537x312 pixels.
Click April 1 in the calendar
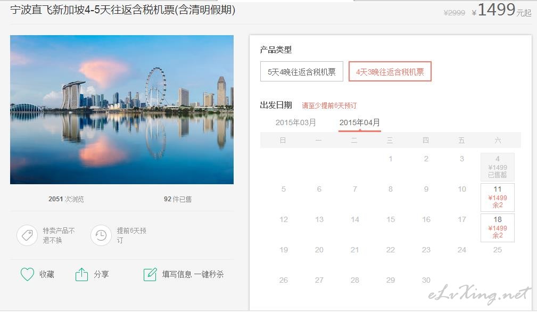391,159
